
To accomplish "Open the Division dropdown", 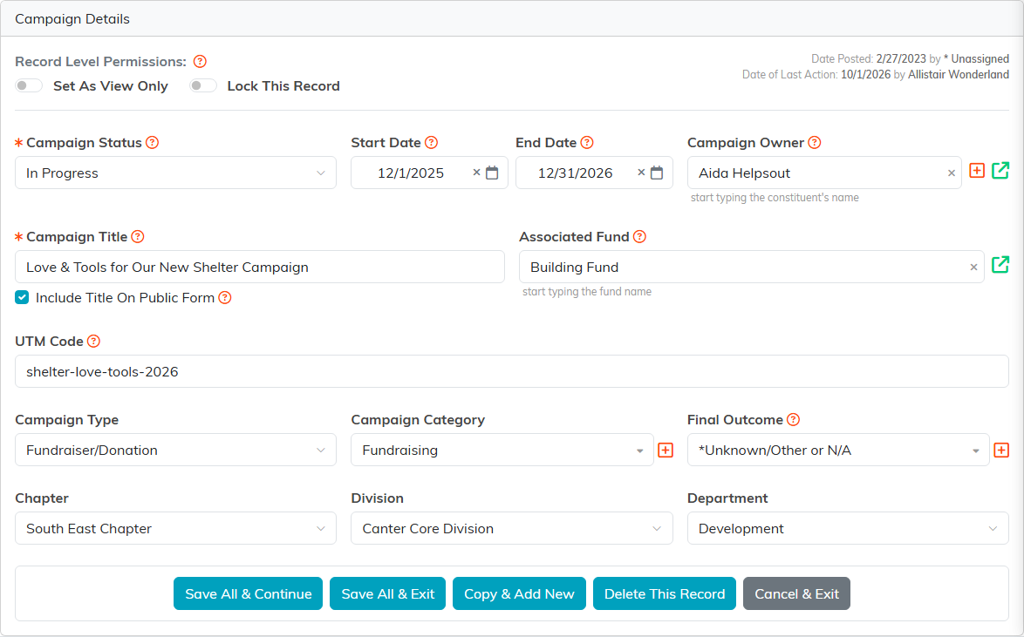I will [512, 528].
